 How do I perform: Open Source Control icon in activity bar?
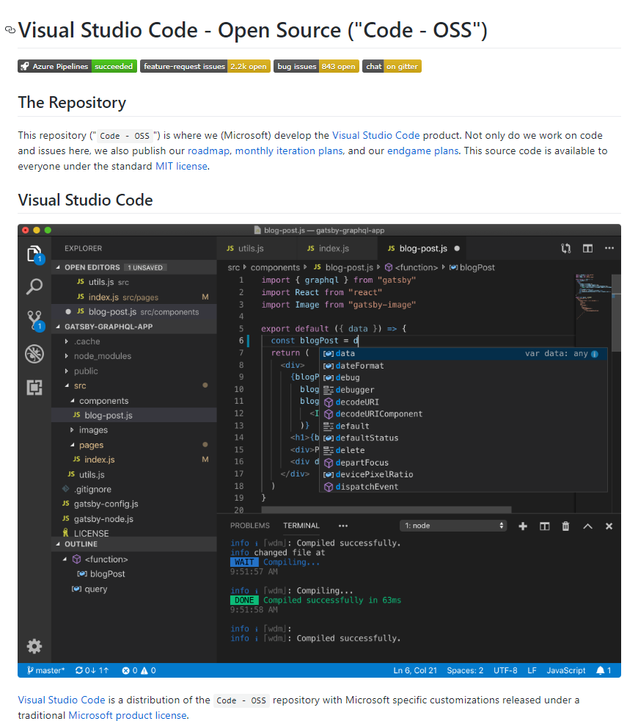tap(35, 321)
